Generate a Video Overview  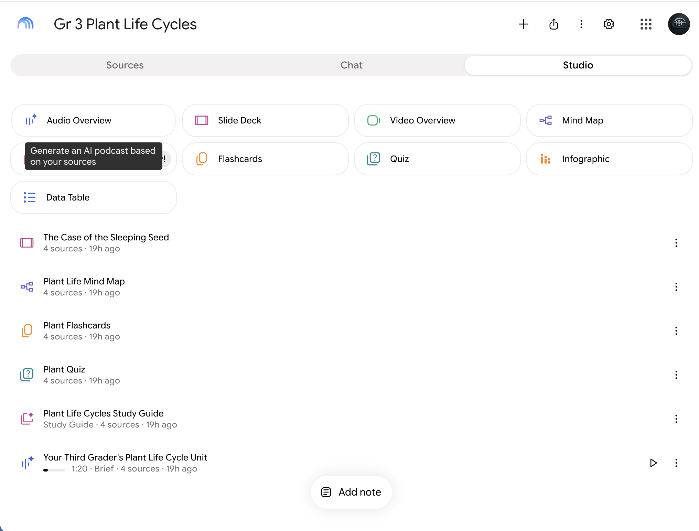point(438,120)
